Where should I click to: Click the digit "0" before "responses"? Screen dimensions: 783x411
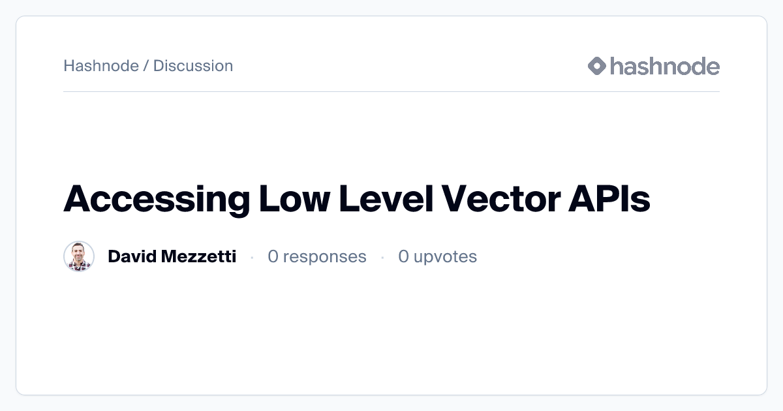coord(273,256)
